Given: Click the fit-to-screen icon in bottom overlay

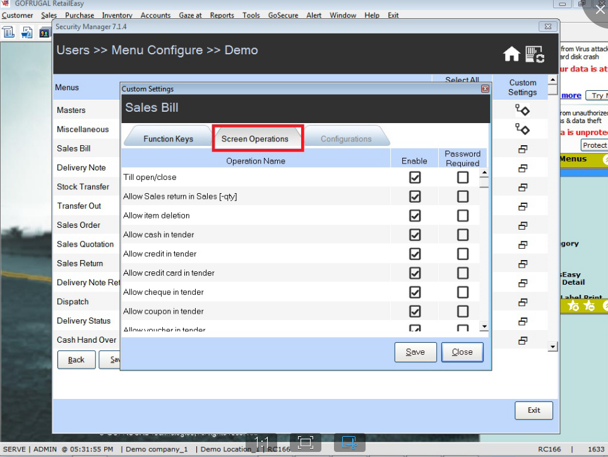Looking at the screenshot, I should click(x=305, y=442).
